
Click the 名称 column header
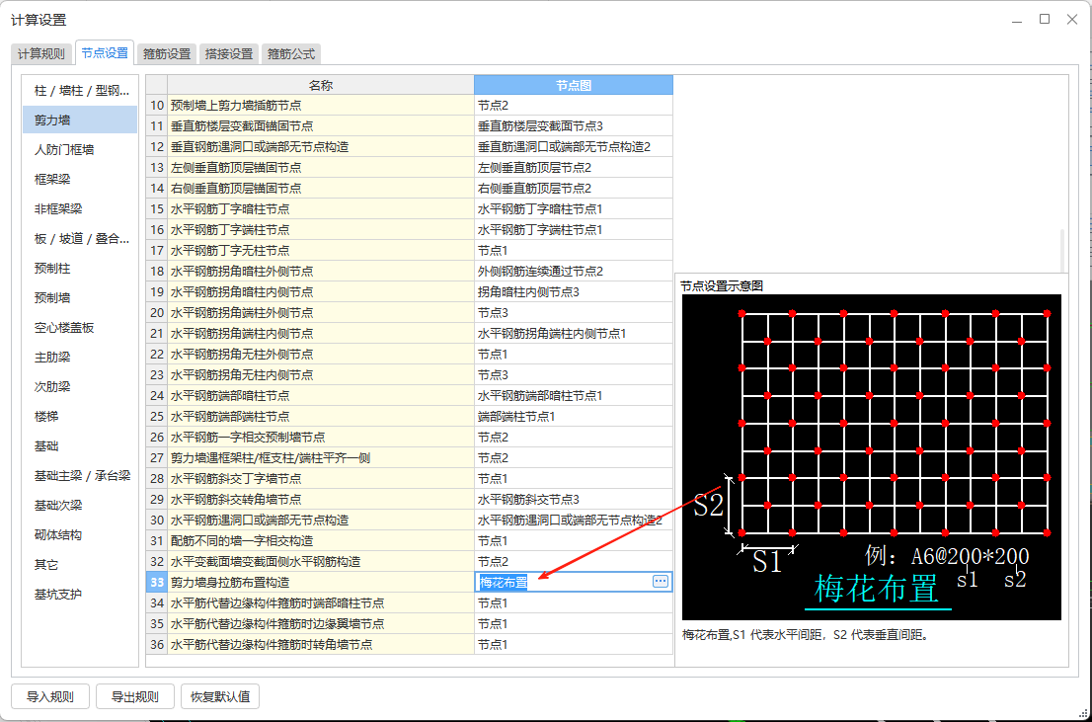[320, 85]
